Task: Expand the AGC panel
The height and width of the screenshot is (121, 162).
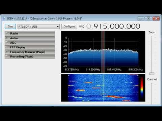Action: pyautogui.click(x=30, y=43)
